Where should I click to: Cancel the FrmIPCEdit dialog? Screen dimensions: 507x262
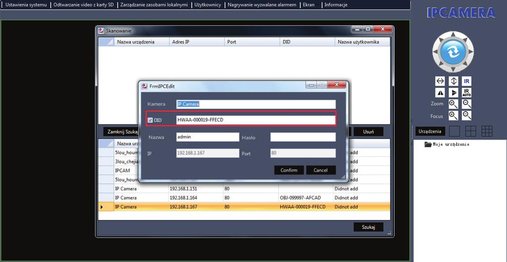tap(320, 170)
